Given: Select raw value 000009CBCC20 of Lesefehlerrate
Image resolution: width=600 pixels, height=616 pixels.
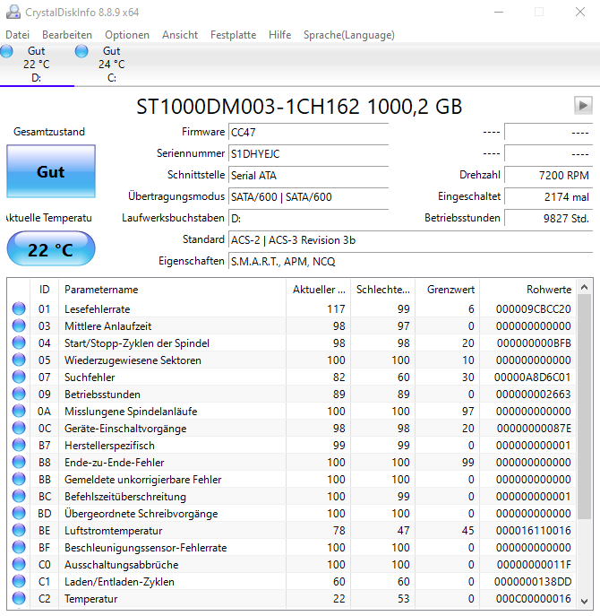Looking at the screenshot, I should coord(534,309).
